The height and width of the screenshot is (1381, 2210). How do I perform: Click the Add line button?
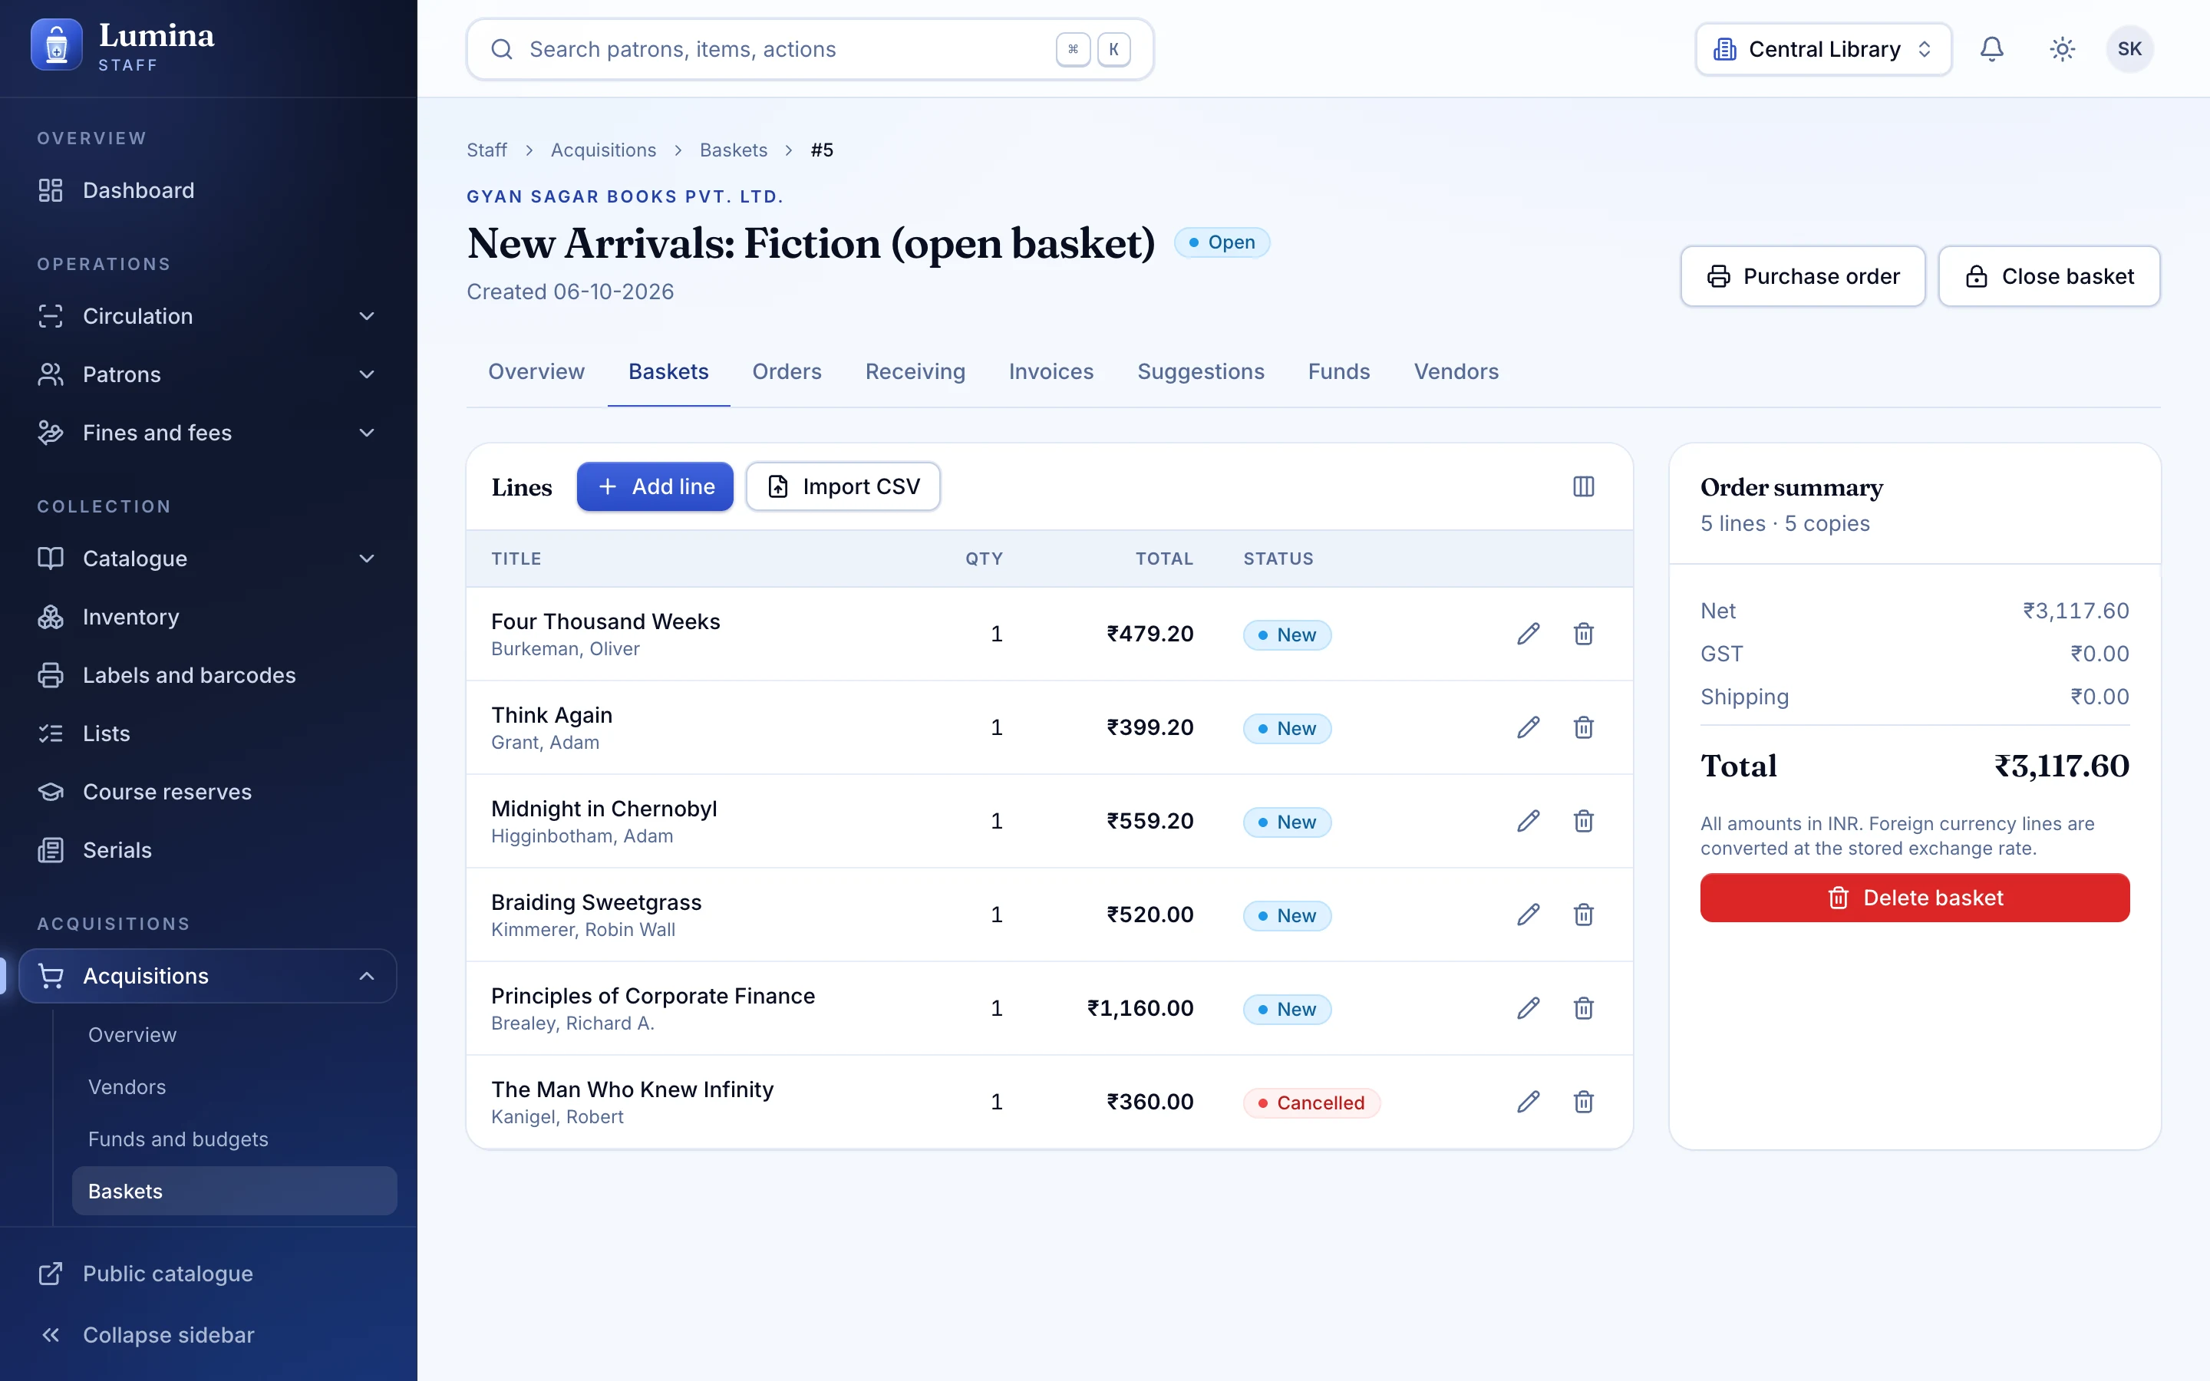coord(655,487)
